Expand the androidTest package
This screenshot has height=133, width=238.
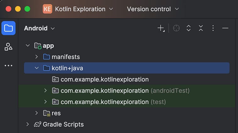(46, 90)
